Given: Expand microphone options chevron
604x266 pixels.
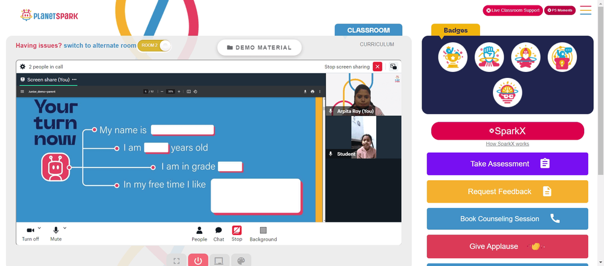Looking at the screenshot, I should tap(65, 228).
